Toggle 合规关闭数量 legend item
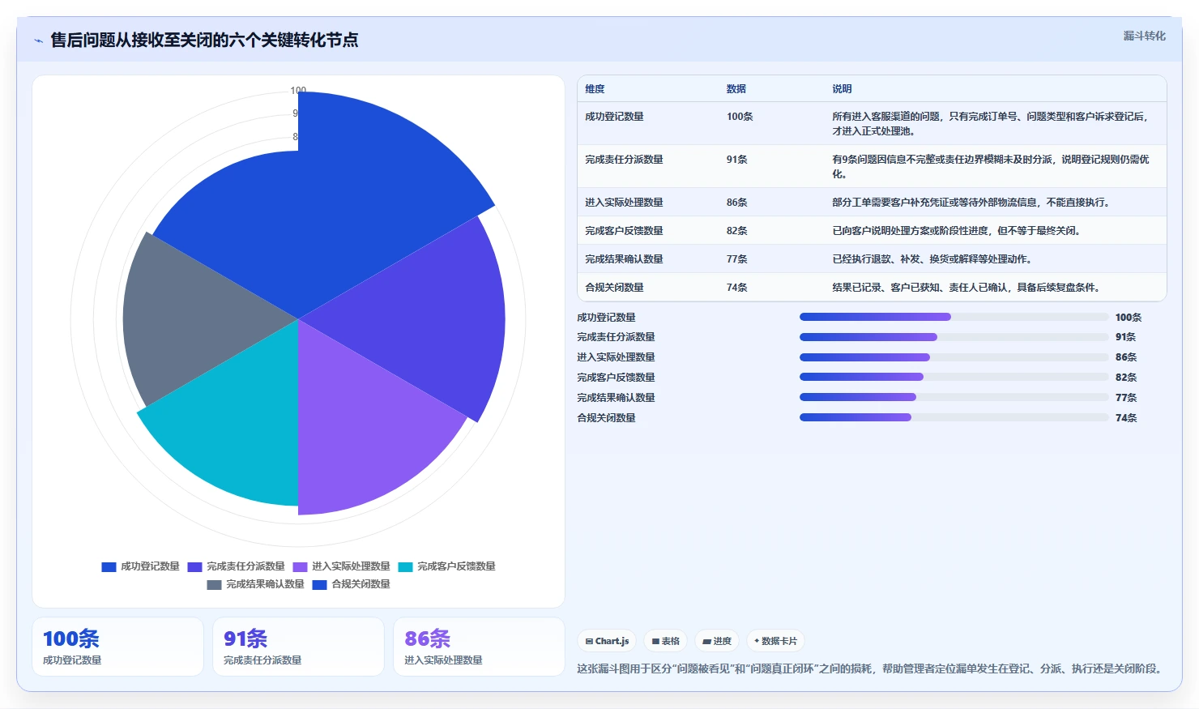The height and width of the screenshot is (709, 1199). pyautogui.click(x=351, y=584)
